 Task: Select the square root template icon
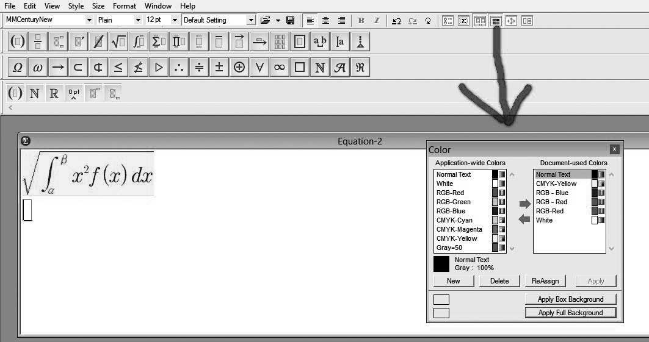coord(118,42)
